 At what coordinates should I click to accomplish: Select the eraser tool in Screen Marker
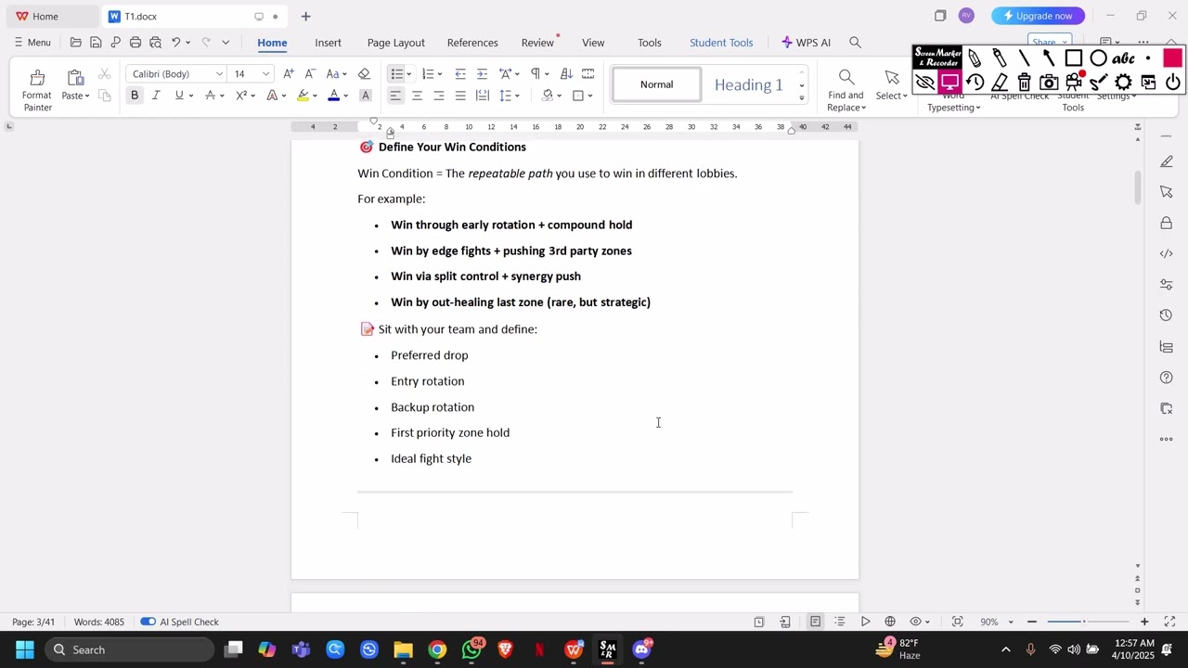[999, 83]
